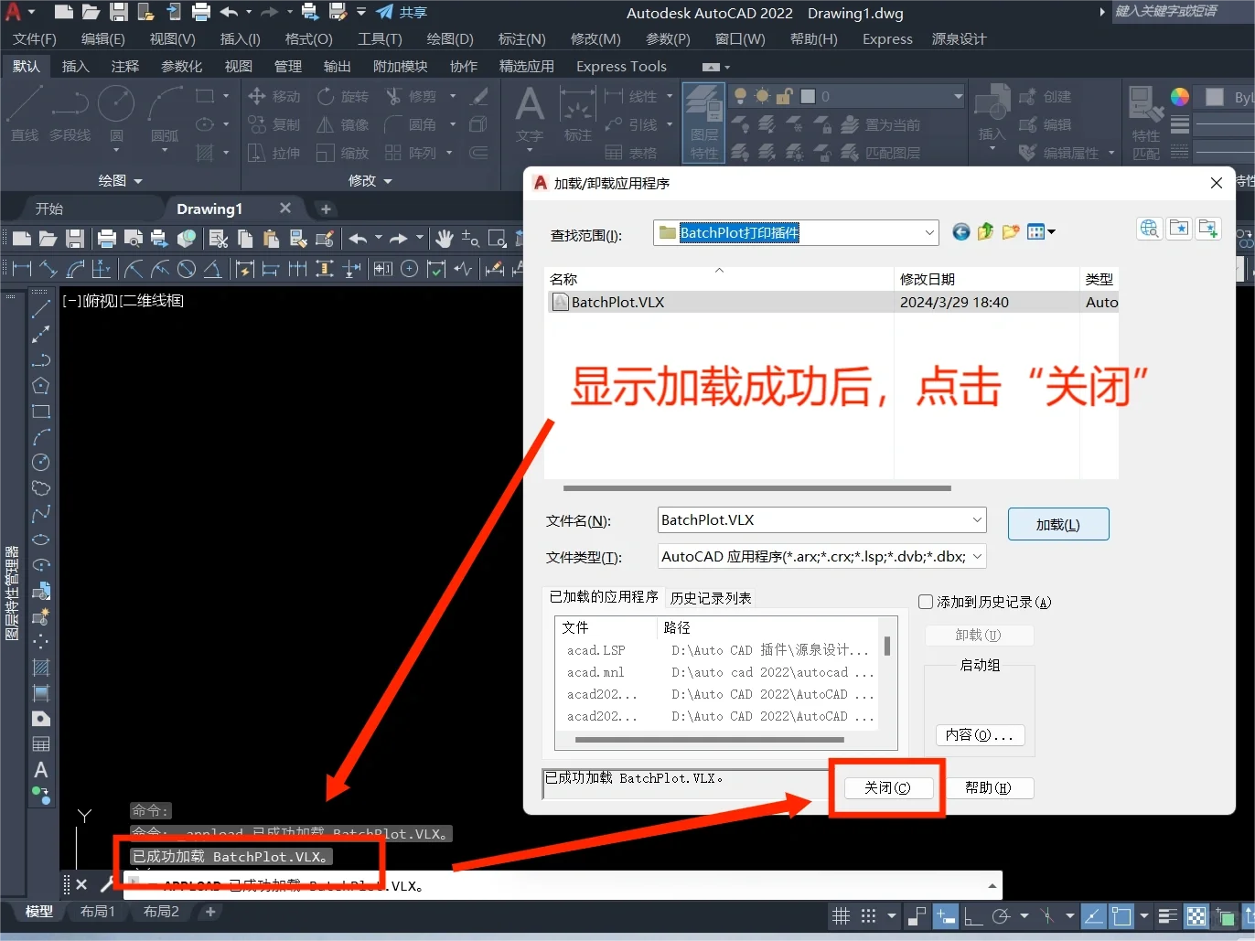Switch to the 注释 ribbon tab
The image size is (1255, 941).
click(125, 66)
